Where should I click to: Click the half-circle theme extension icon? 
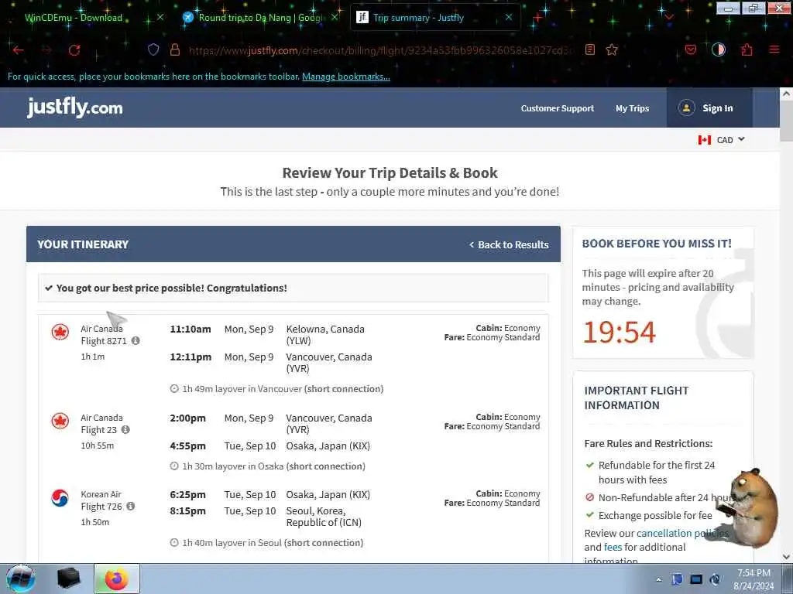click(718, 49)
